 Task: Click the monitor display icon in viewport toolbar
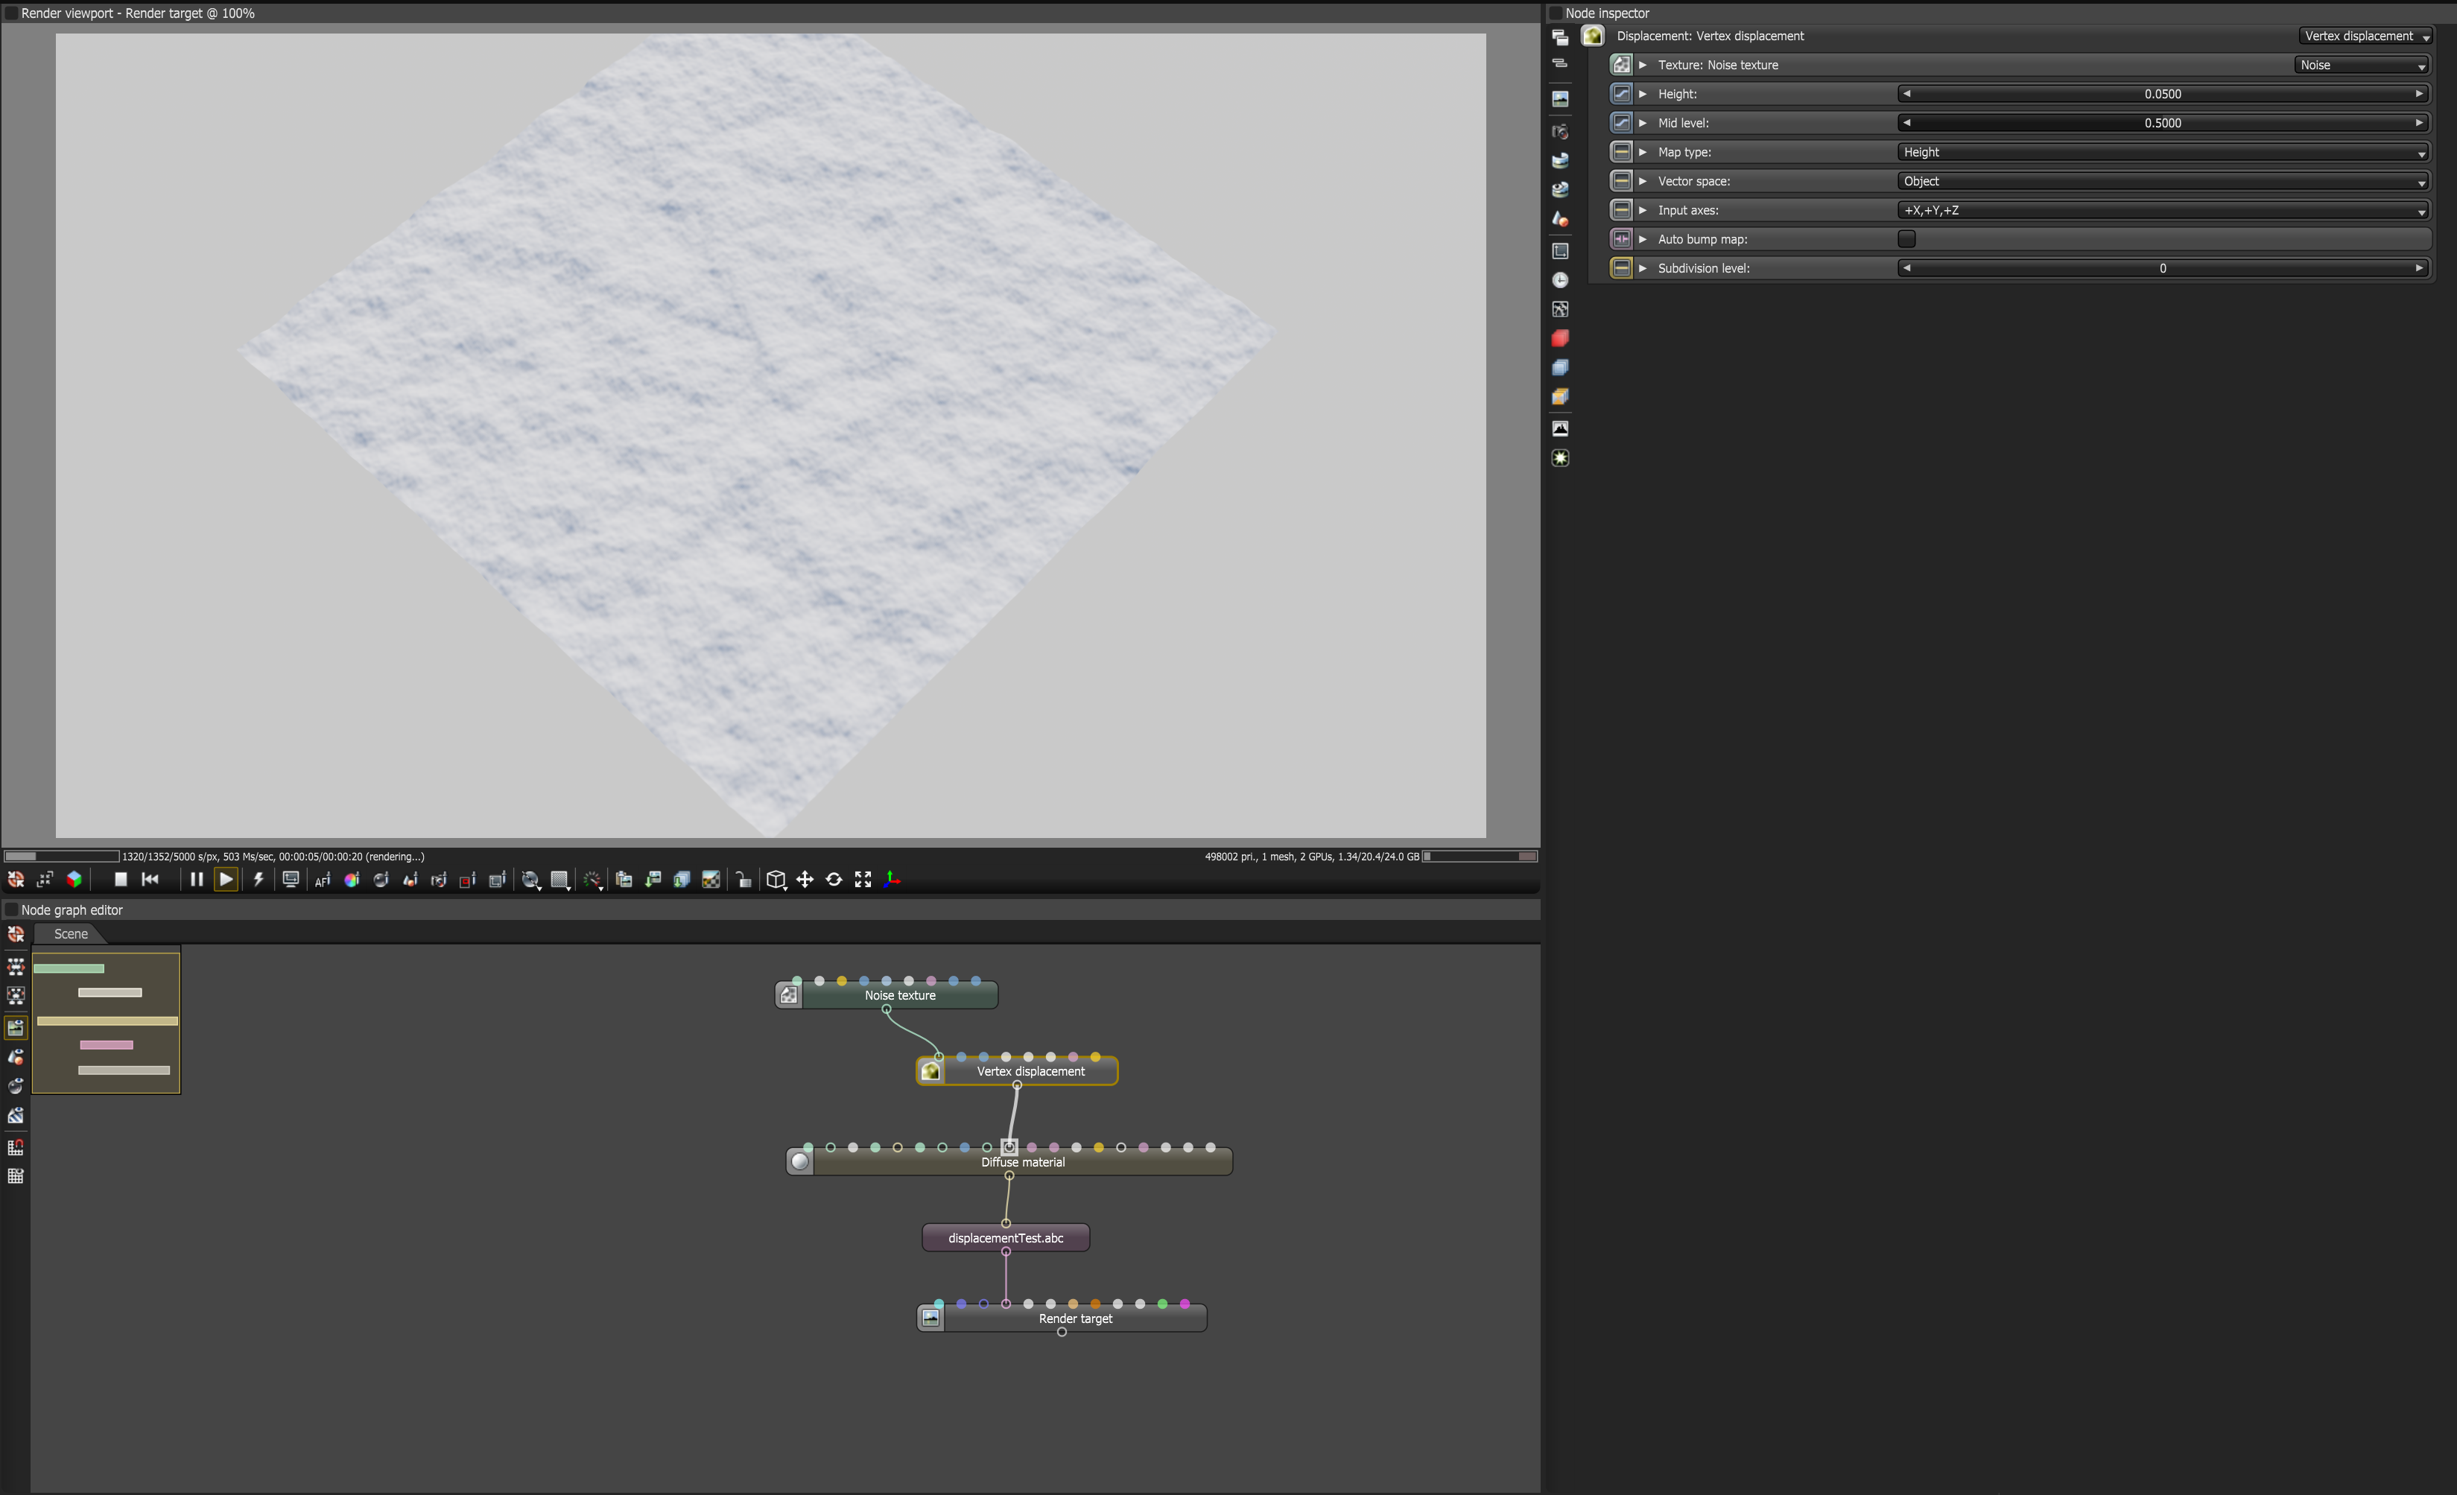point(290,880)
